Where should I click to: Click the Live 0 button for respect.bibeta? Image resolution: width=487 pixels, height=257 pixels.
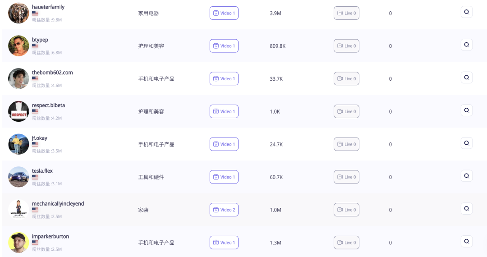coord(346,111)
